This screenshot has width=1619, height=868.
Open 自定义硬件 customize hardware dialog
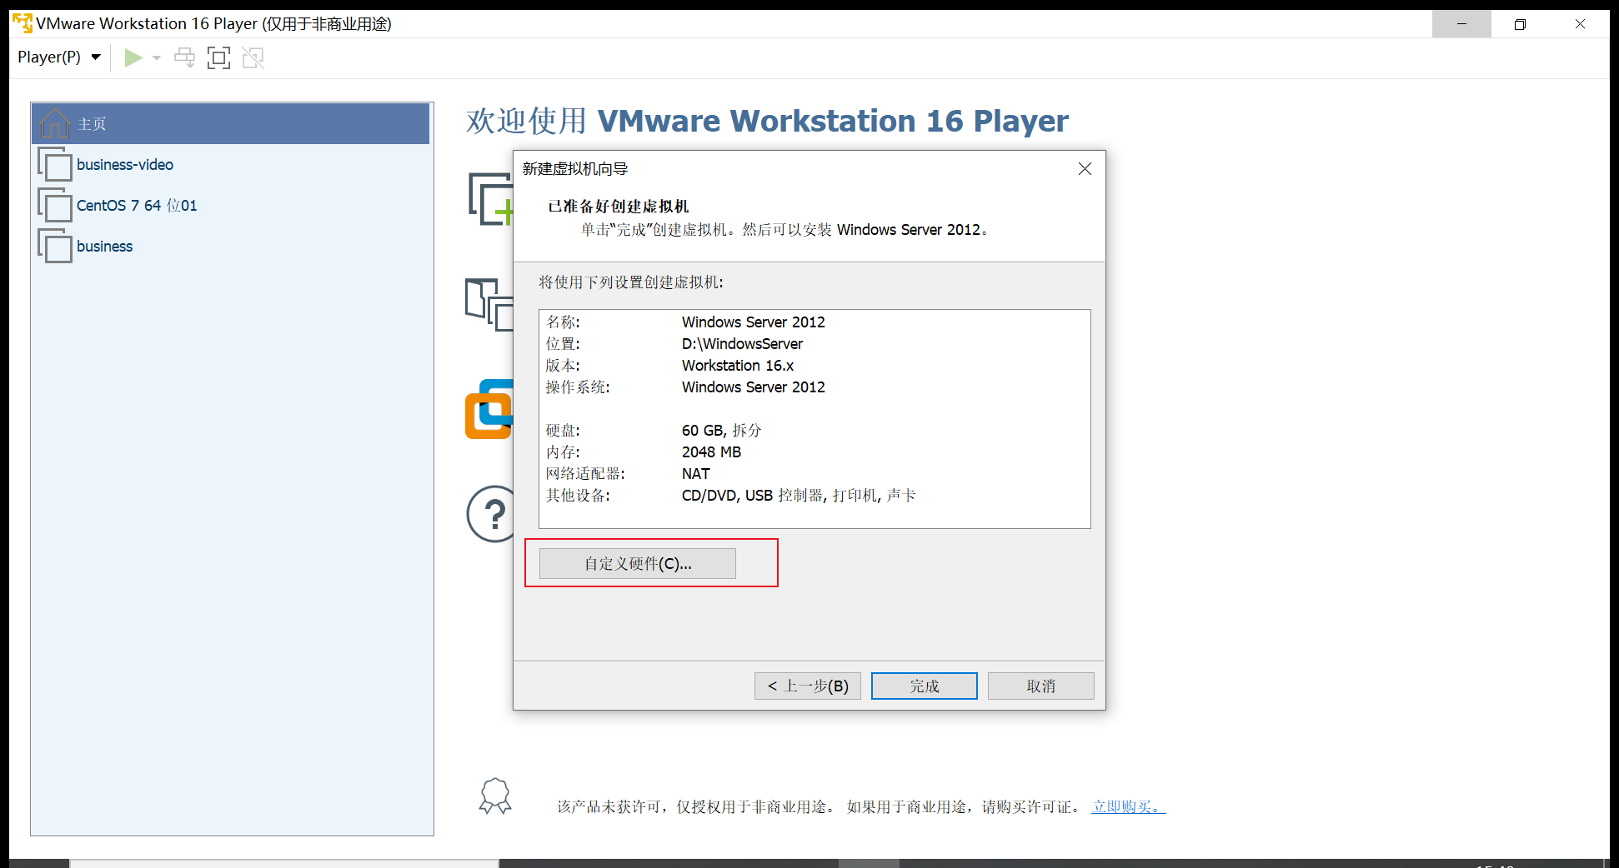[637, 563]
